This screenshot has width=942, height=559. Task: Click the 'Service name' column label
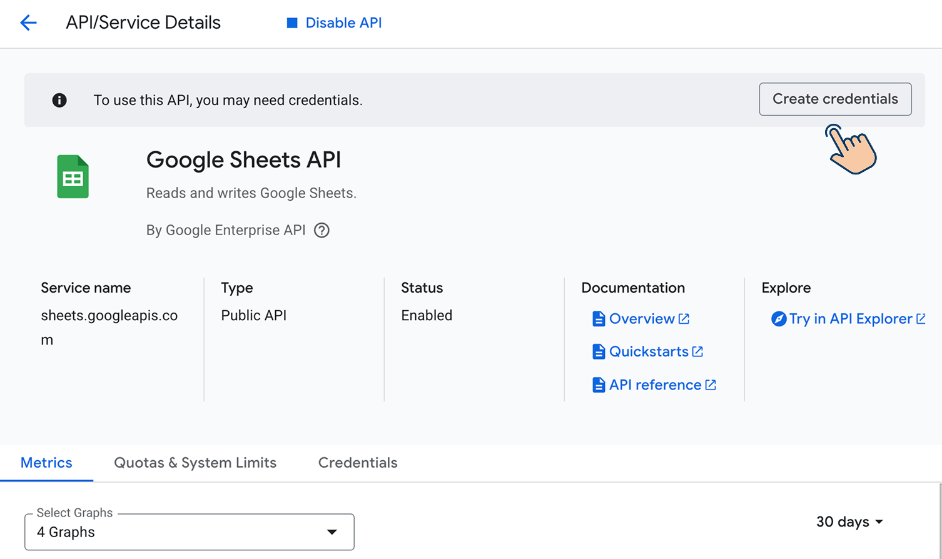[x=86, y=288]
